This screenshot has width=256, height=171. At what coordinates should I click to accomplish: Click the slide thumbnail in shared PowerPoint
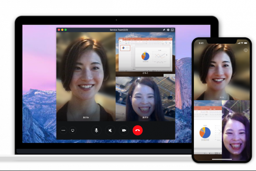coord(125,48)
